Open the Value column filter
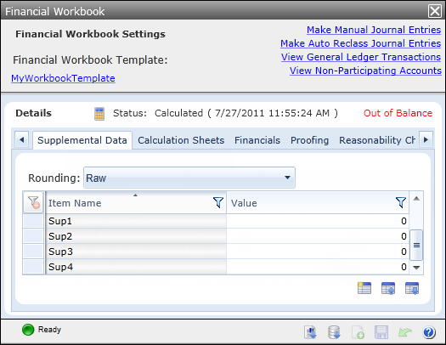Image resolution: width=446 pixels, height=345 pixels. pyautogui.click(x=401, y=202)
